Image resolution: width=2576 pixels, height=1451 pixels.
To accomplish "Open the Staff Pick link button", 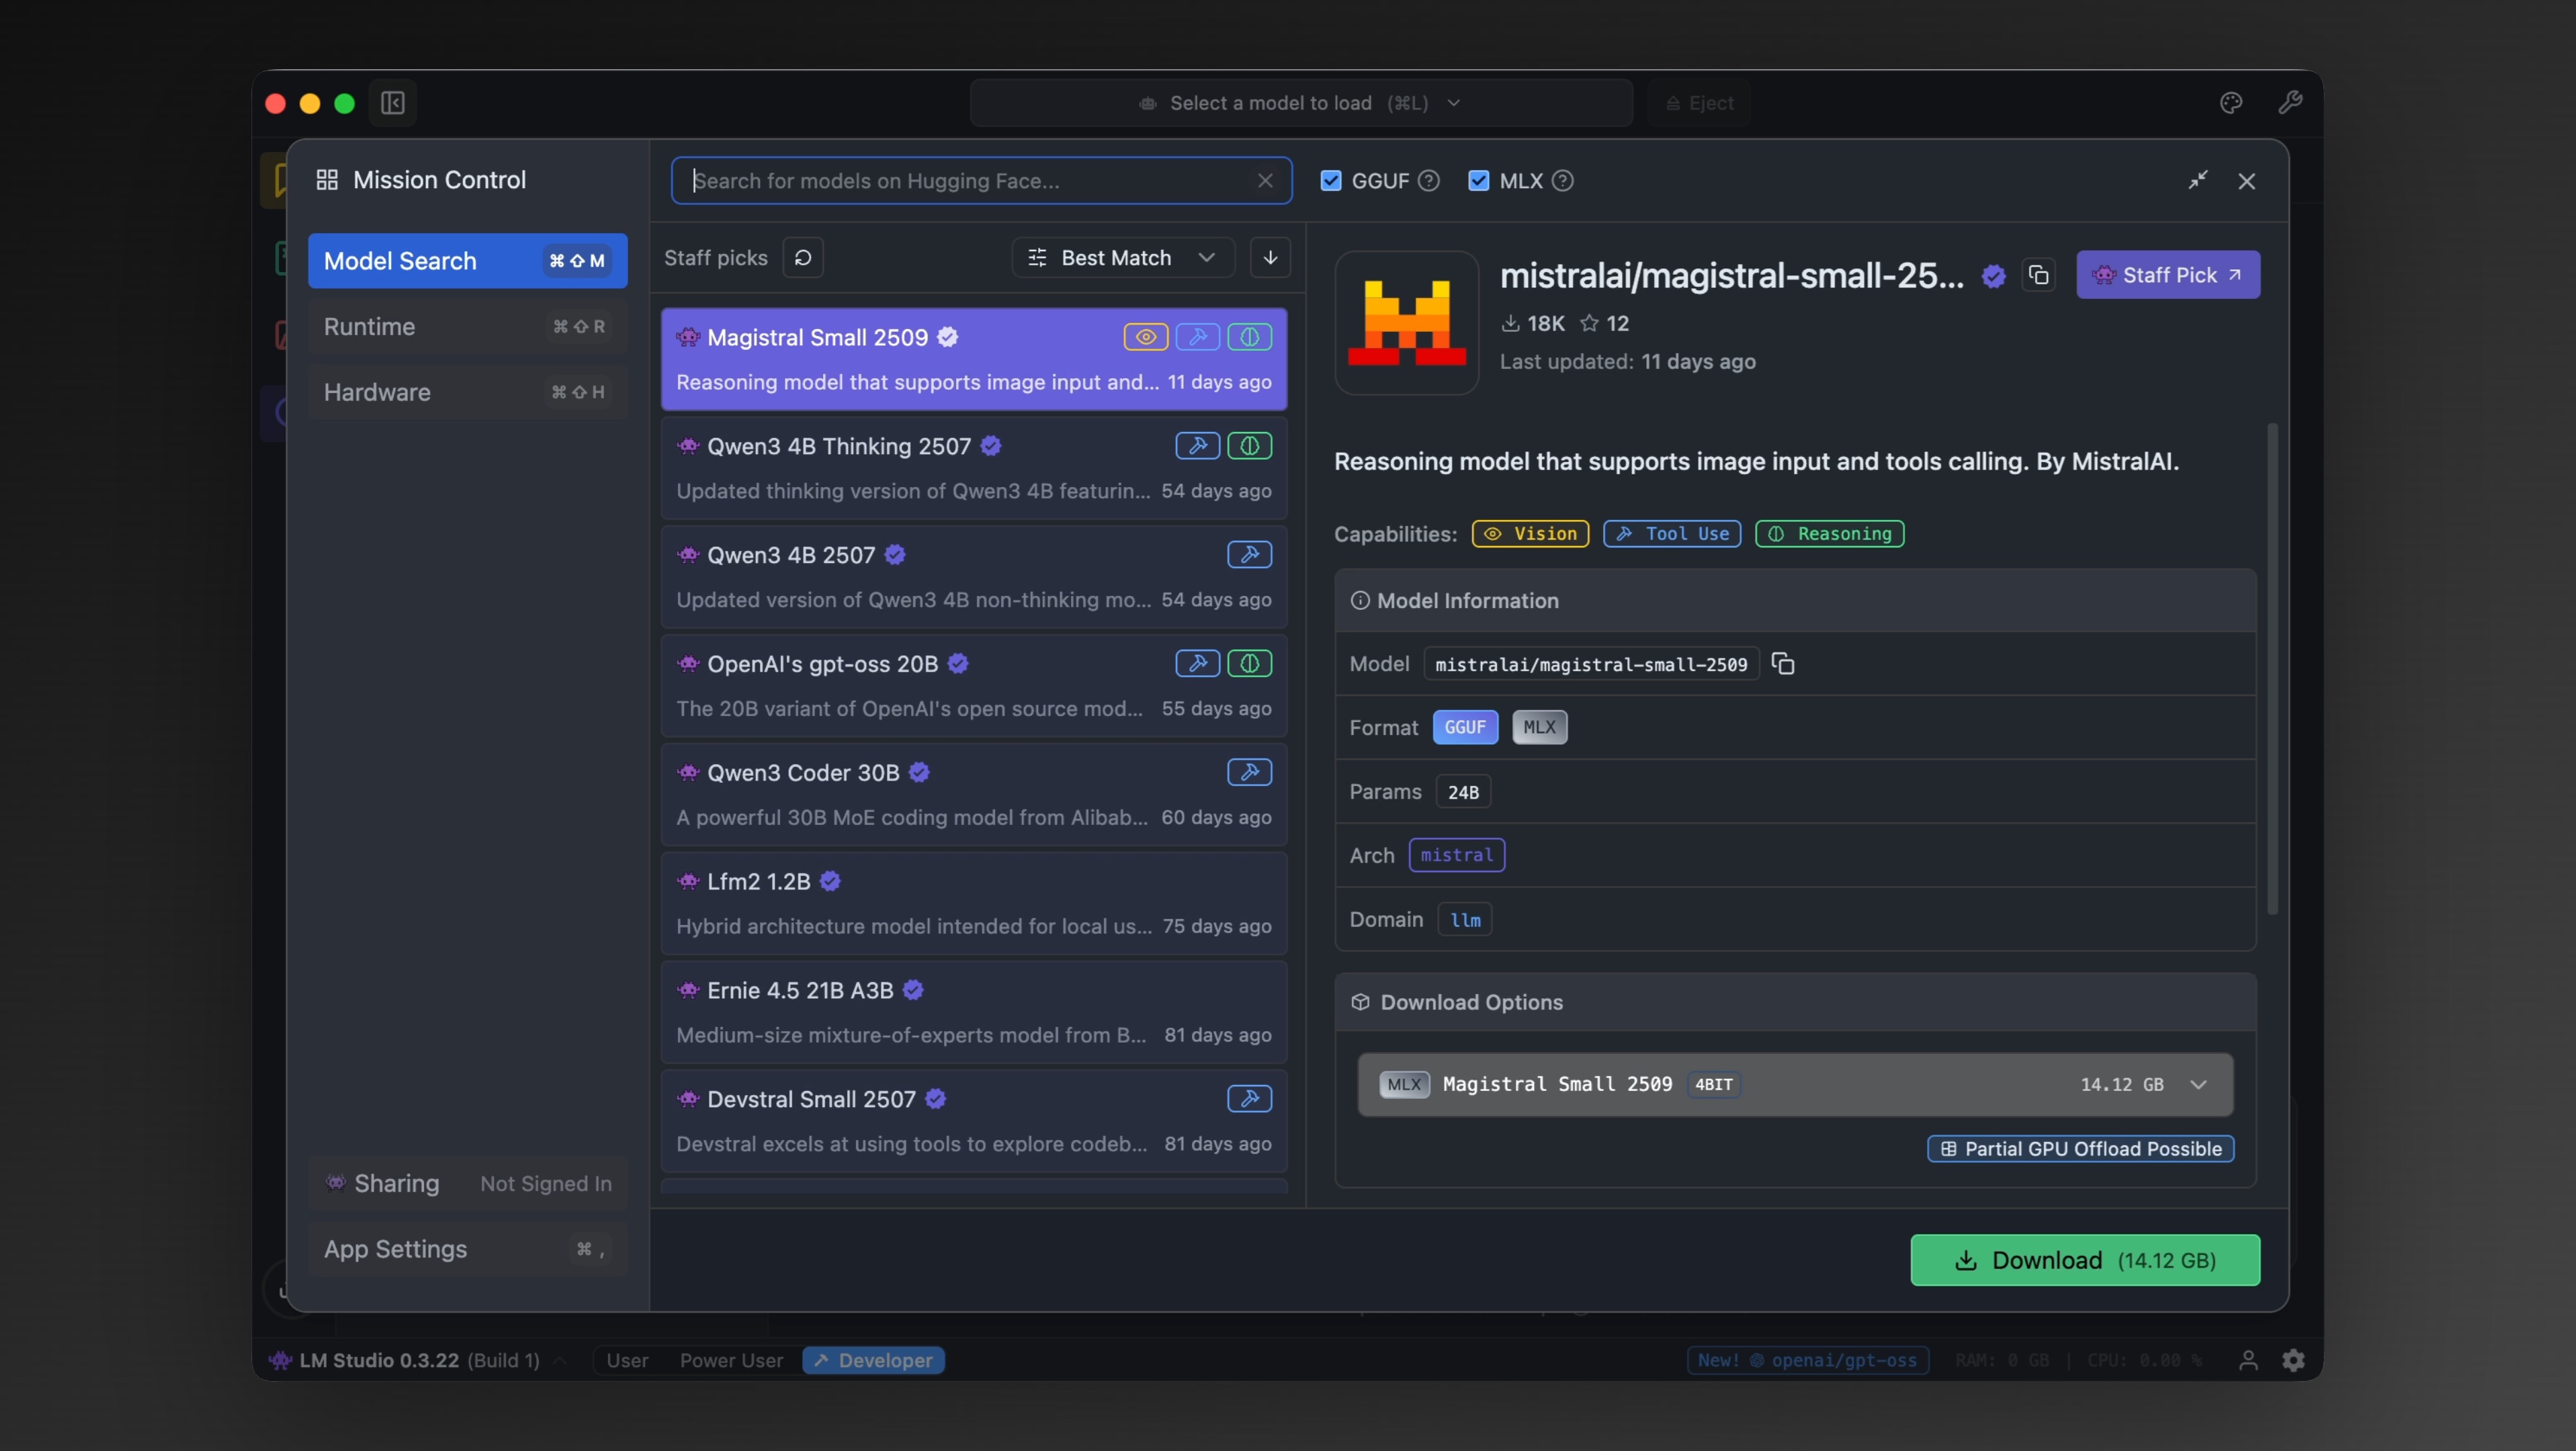I will [2167, 275].
